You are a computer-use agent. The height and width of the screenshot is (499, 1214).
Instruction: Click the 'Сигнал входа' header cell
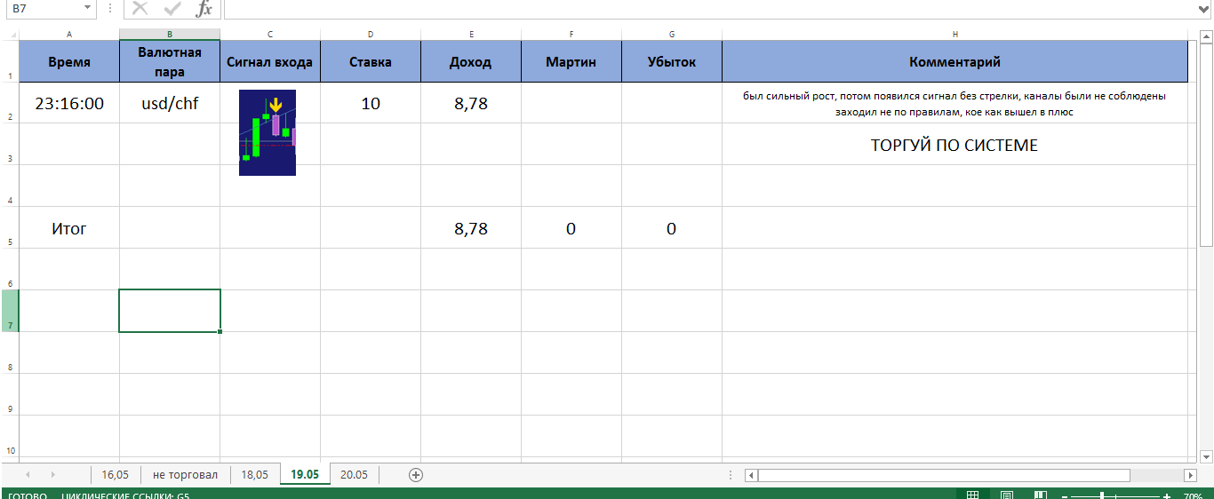pyautogui.click(x=270, y=62)
